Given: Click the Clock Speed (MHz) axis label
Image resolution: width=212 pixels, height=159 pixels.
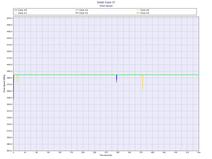Looking at the screenshot, I should tap(4, 84).
